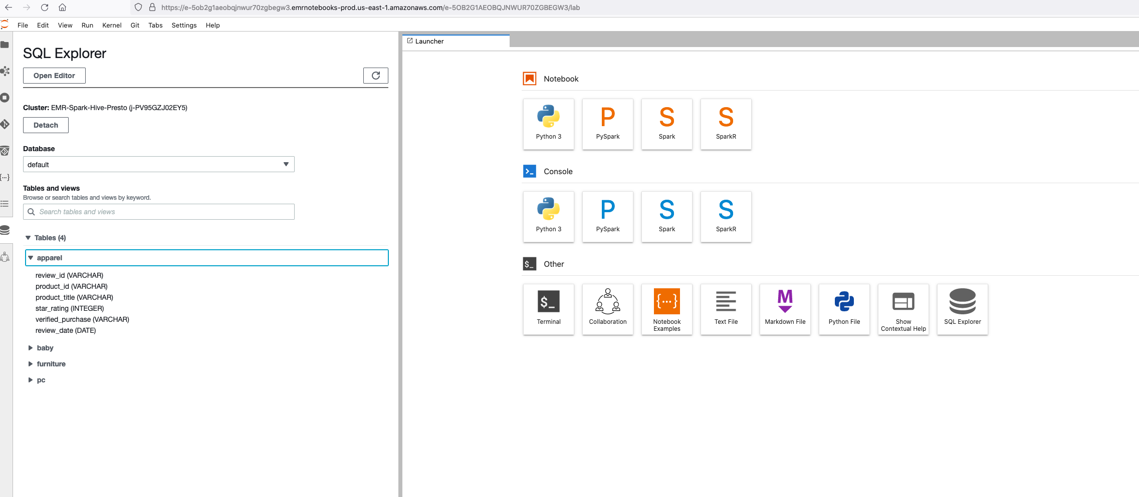This screenshot has width=1139, height=497.
Task: Open a new Terminal from launcher
Action: pos(549,309)
